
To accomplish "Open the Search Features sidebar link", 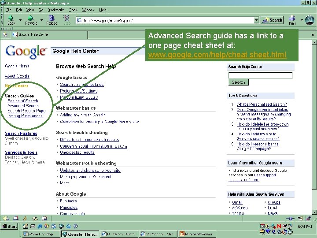I will 21,134.
